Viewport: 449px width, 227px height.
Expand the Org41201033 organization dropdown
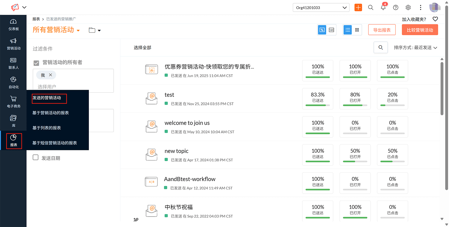coord(321,8)
